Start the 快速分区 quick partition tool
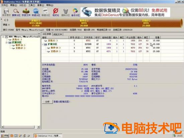This screenshot has width=184, height=138. point(36,12)
